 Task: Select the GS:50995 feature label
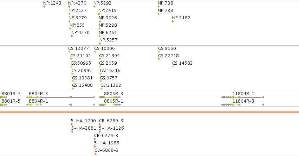click(81, 63)
